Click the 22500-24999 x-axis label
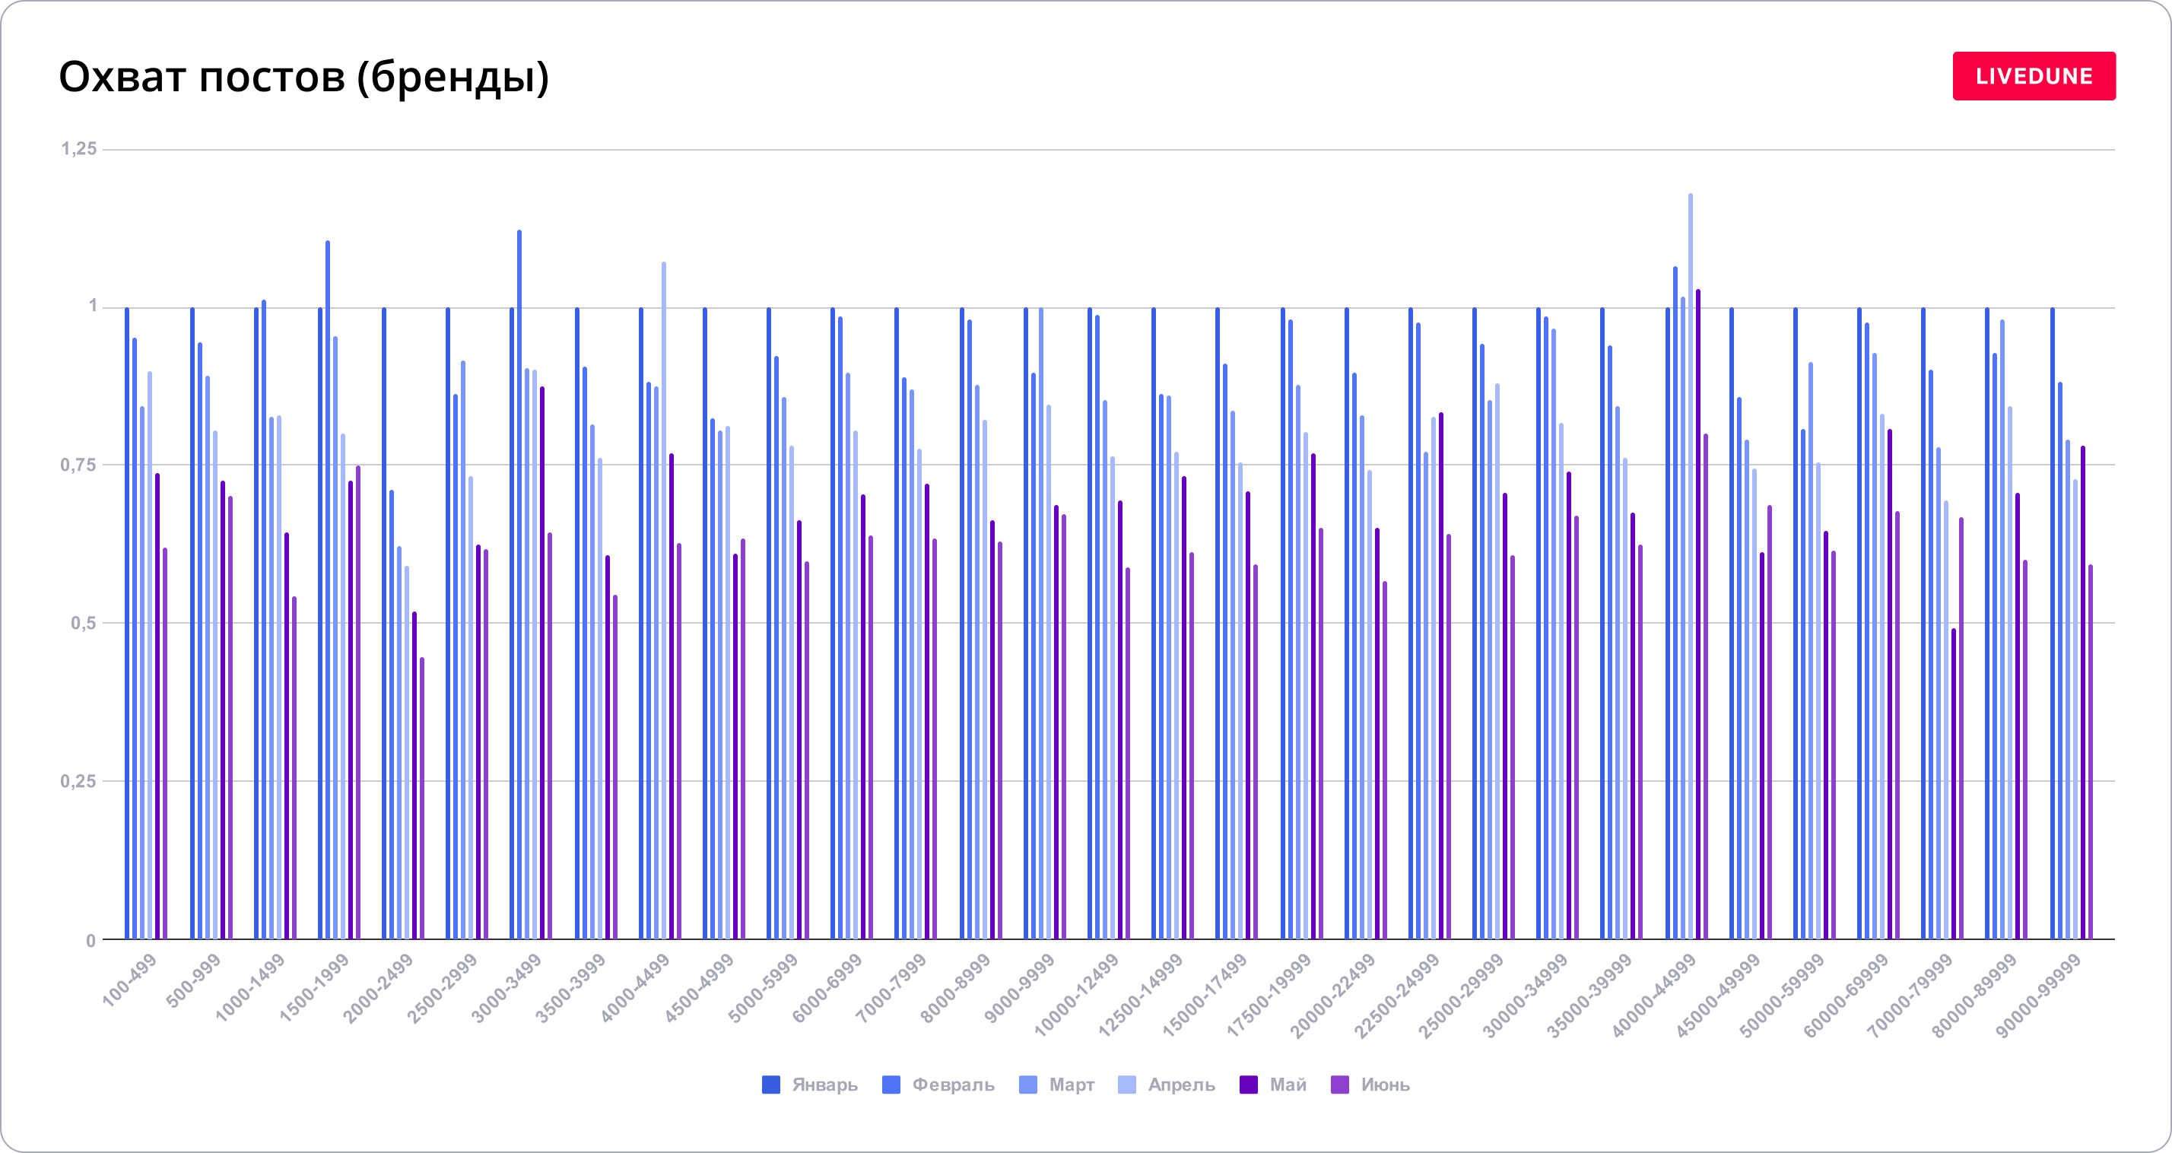The width and height of the screenshot is (2172, 1153). 1397,996
